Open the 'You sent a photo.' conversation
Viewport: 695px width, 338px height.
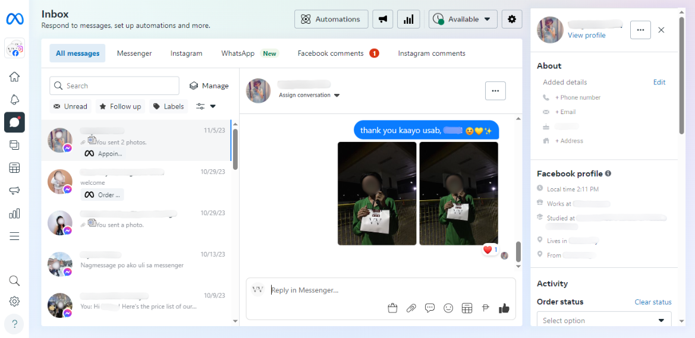137,223
